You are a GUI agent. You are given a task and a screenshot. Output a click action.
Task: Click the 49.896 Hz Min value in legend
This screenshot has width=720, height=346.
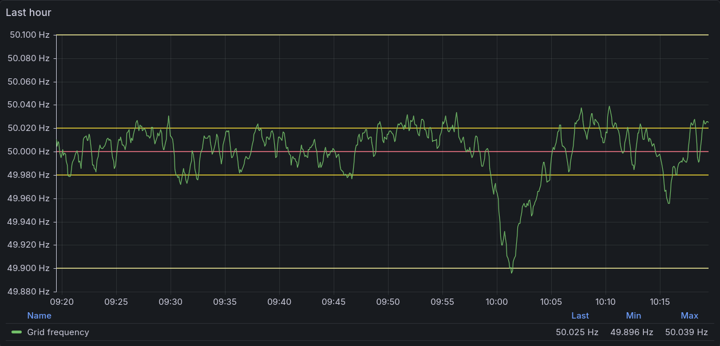pos(631,332)
